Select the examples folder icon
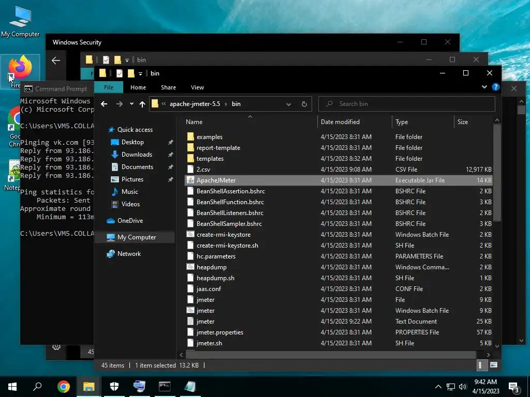The image size is (530, 397). 190,136
